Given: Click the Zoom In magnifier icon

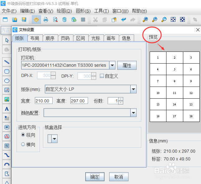Looking at the screenshot, I should [145, 20].
